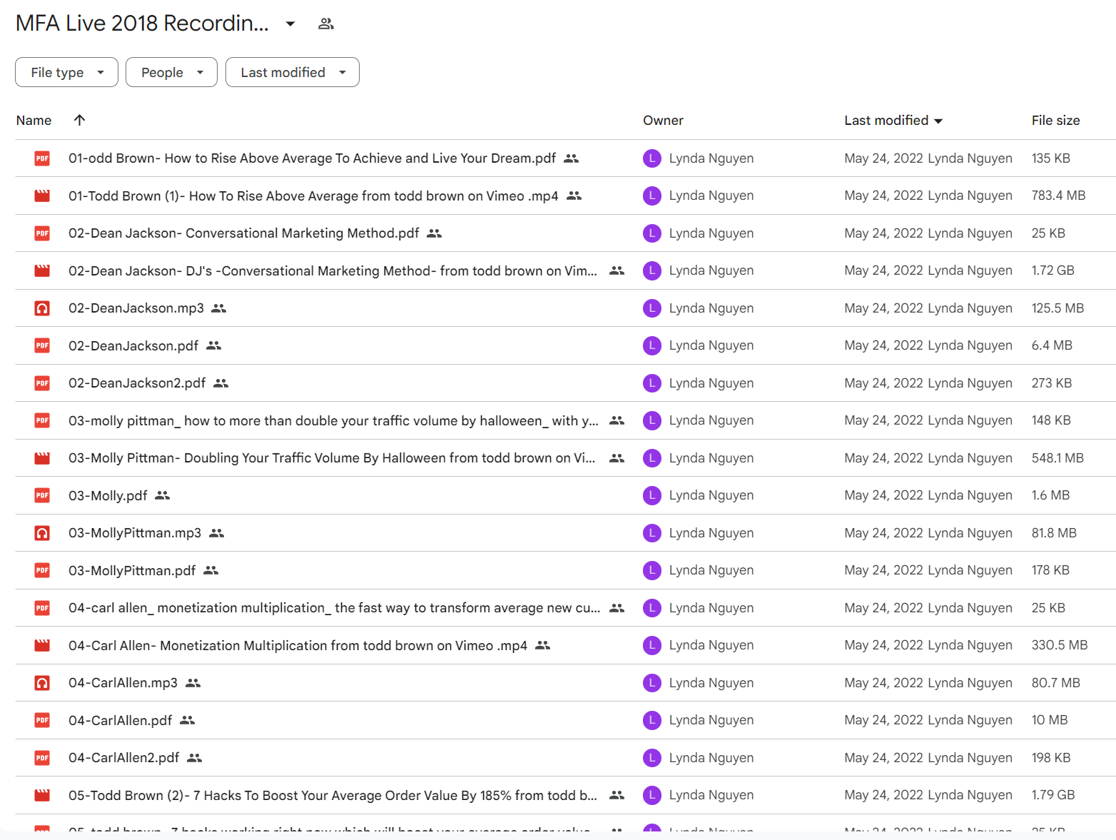Image resolution: width=1116 pixels, height=840 pixels.
Task: Click PDF icon of 02-Dean Jackson Conversational Marketing Method.pdf
Action: [x=42, y=233]
